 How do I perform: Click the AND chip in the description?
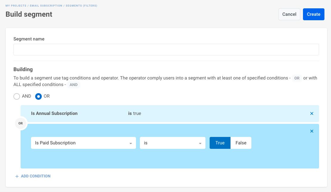point(73,85)
